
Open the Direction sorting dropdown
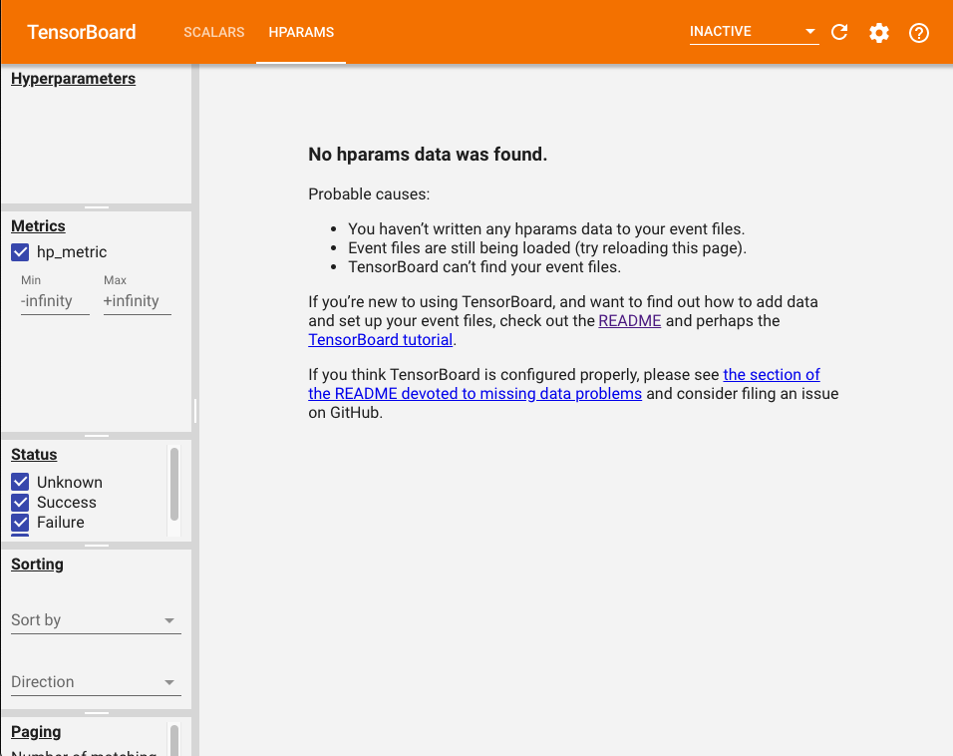[95, 681]
